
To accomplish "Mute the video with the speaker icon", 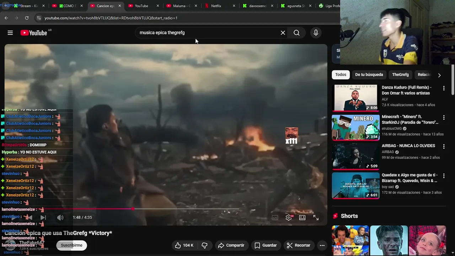I will click(x=60, y=217).
